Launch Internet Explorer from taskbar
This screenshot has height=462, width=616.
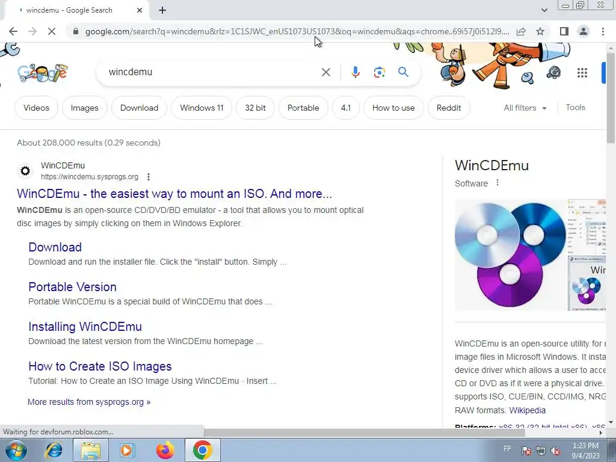click(54, 450)
